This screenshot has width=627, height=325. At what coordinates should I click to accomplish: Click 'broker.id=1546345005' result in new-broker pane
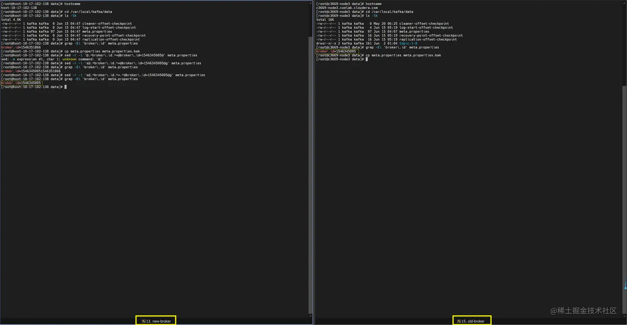coord(21,83)
